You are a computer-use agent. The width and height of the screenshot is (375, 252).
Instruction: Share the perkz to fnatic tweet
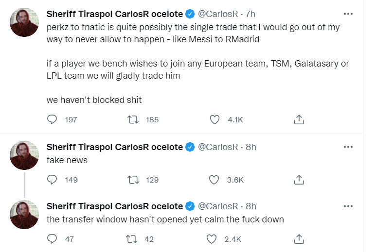(300, 119)
